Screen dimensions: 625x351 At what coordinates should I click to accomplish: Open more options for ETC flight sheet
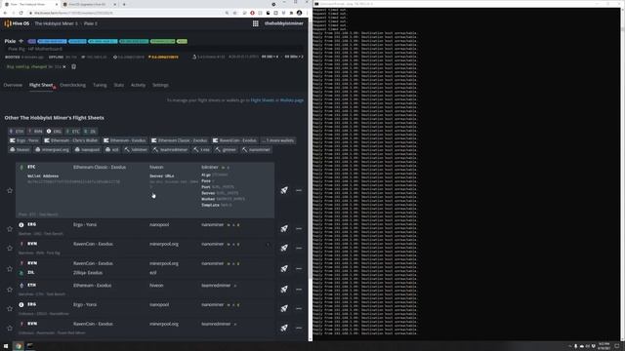click(x=299, y=191)
